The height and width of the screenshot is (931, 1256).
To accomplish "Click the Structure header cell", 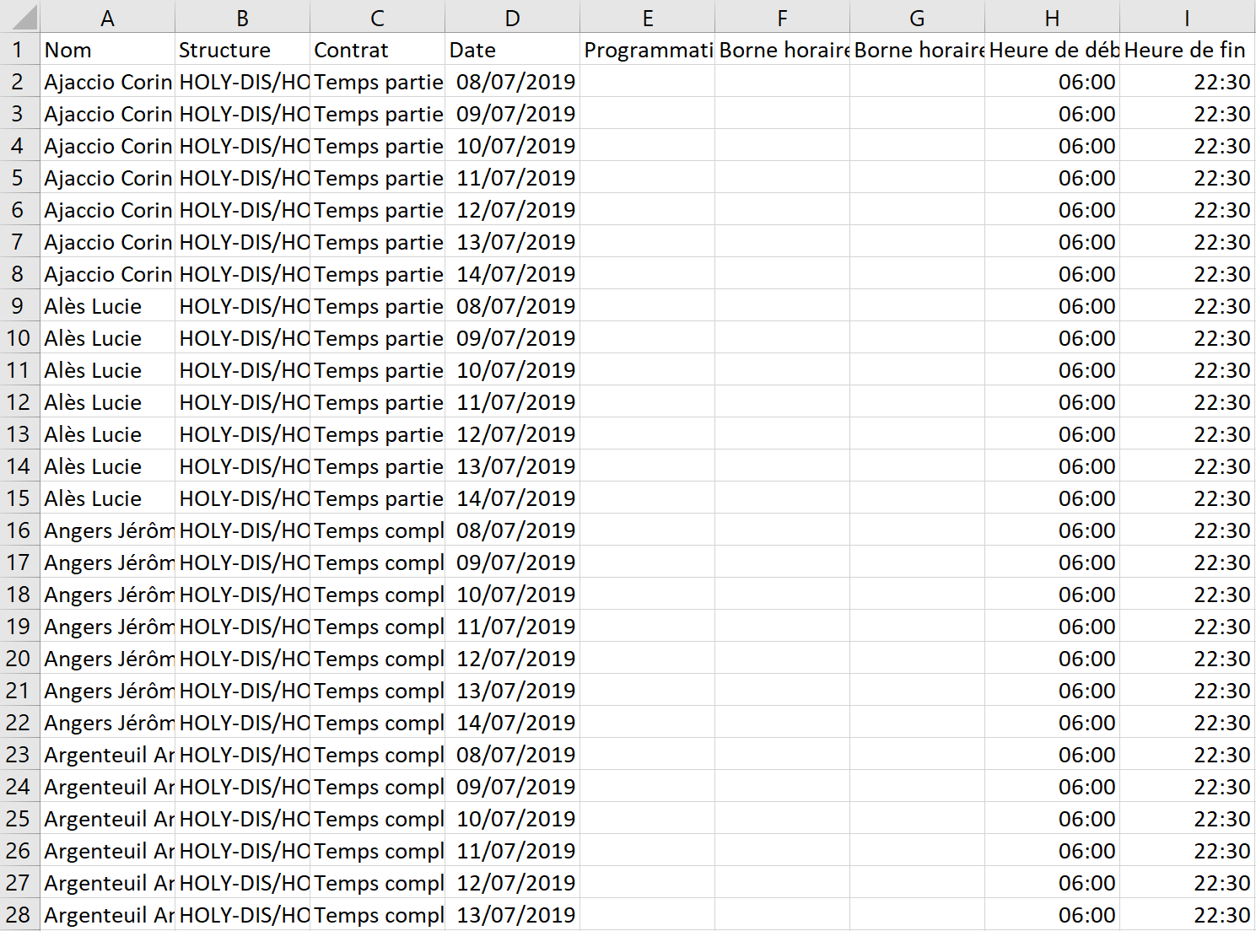I will coord(242,50).
